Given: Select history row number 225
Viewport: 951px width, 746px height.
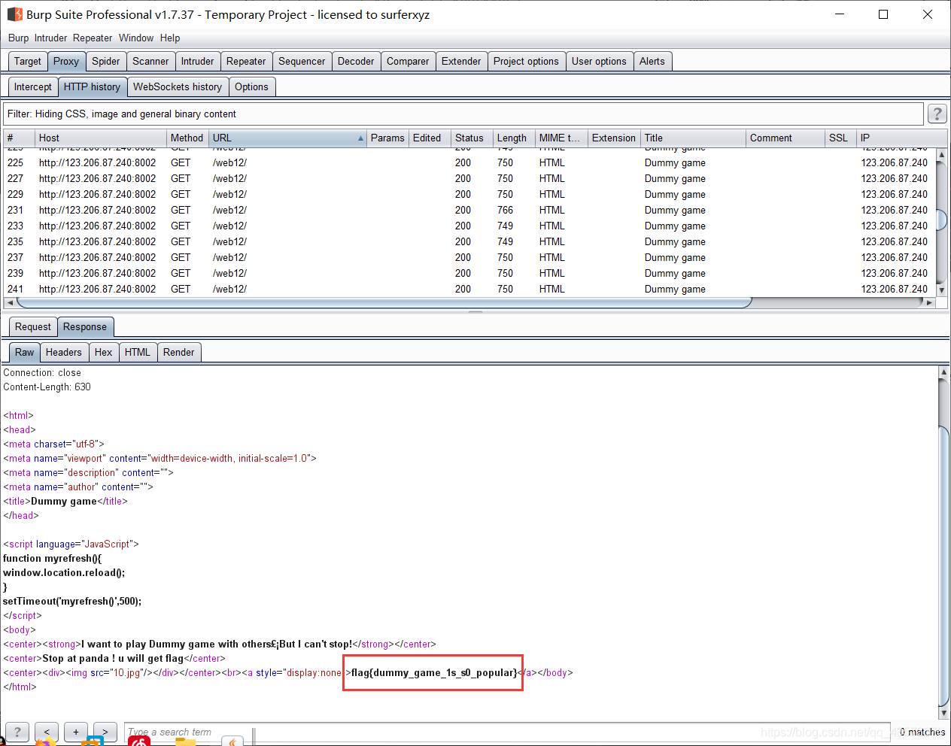Looking at the screenshot, I should [x=469, y=162].
